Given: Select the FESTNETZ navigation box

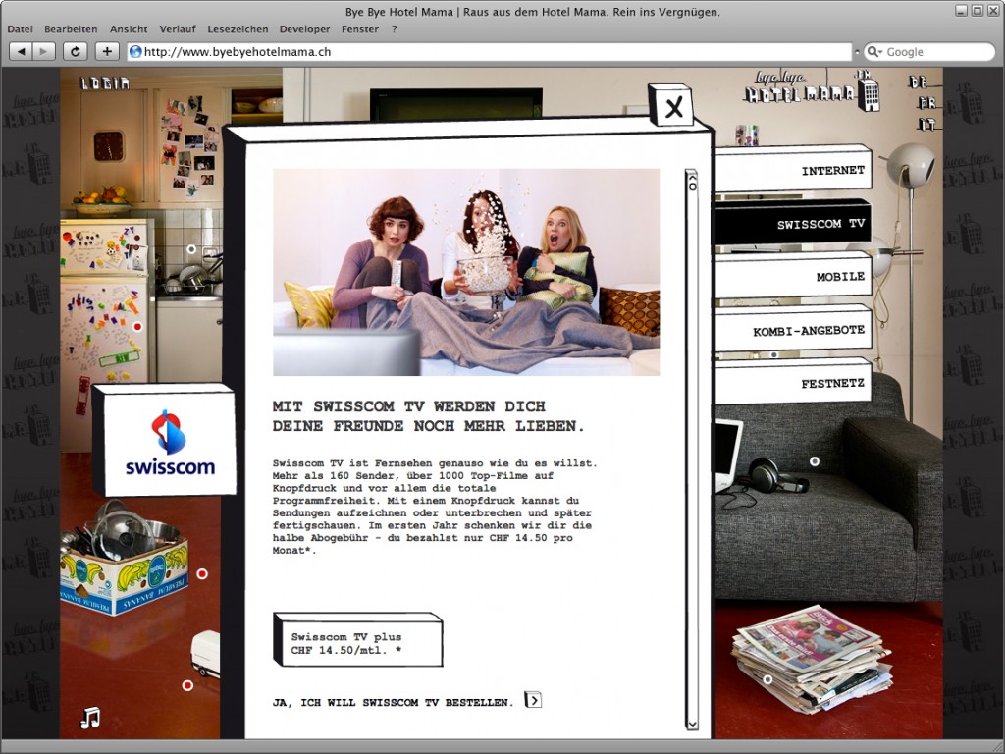Looking at the screenshot, I should tap(793, 382).
